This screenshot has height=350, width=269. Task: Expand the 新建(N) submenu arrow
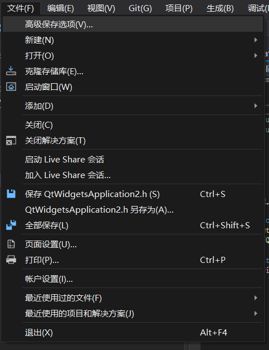click(256, 40)
